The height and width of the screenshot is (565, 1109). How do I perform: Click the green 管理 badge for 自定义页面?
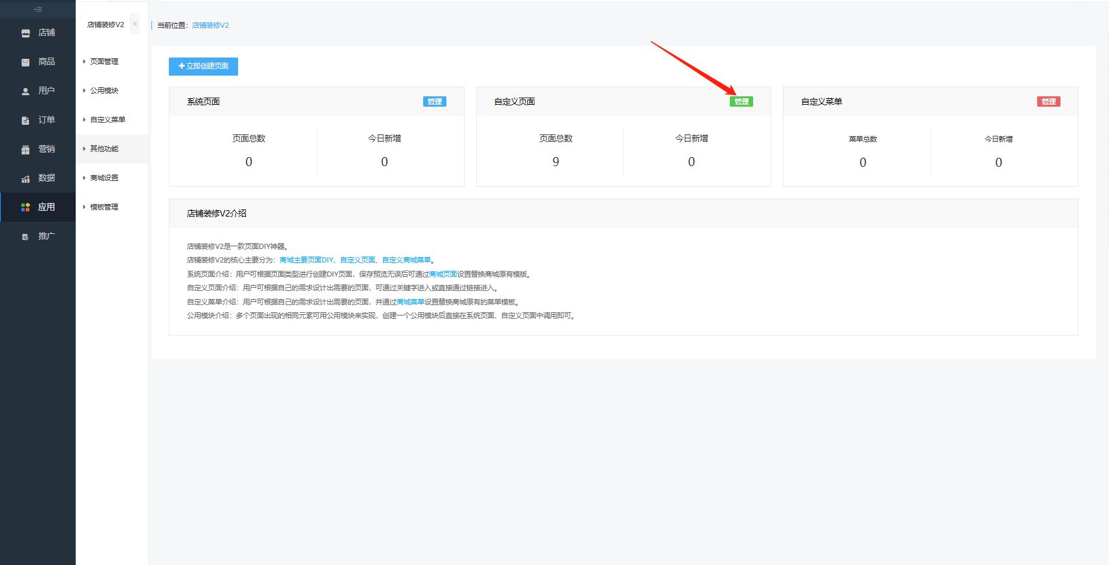tap(741, 101)
